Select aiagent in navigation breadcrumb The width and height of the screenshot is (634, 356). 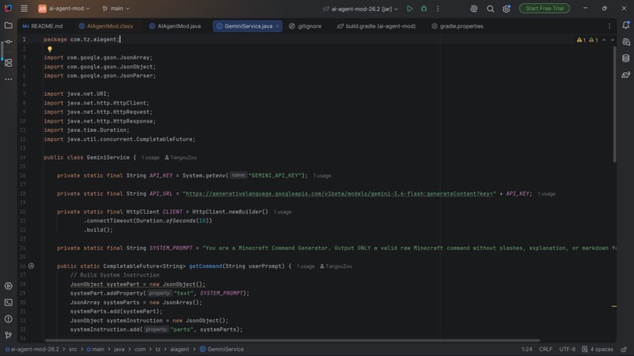(x=179, y=349)
